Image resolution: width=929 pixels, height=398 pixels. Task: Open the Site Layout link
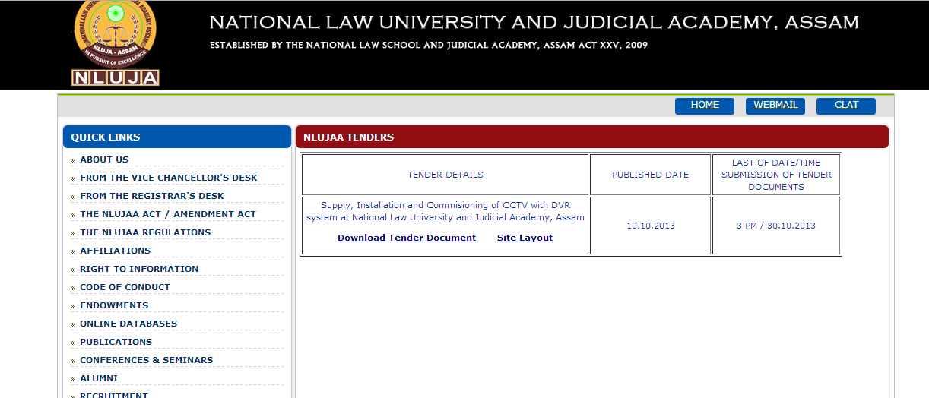click(x=525, y=238)
